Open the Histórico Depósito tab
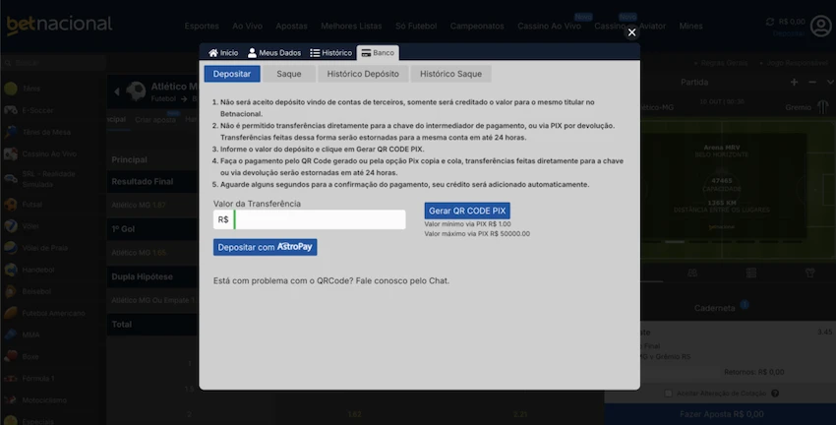 point(363,74)
